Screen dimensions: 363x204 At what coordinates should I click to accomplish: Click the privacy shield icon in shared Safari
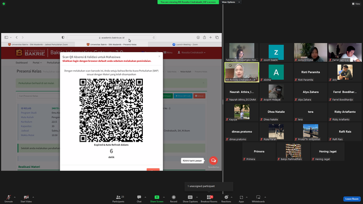click(63, 37)
